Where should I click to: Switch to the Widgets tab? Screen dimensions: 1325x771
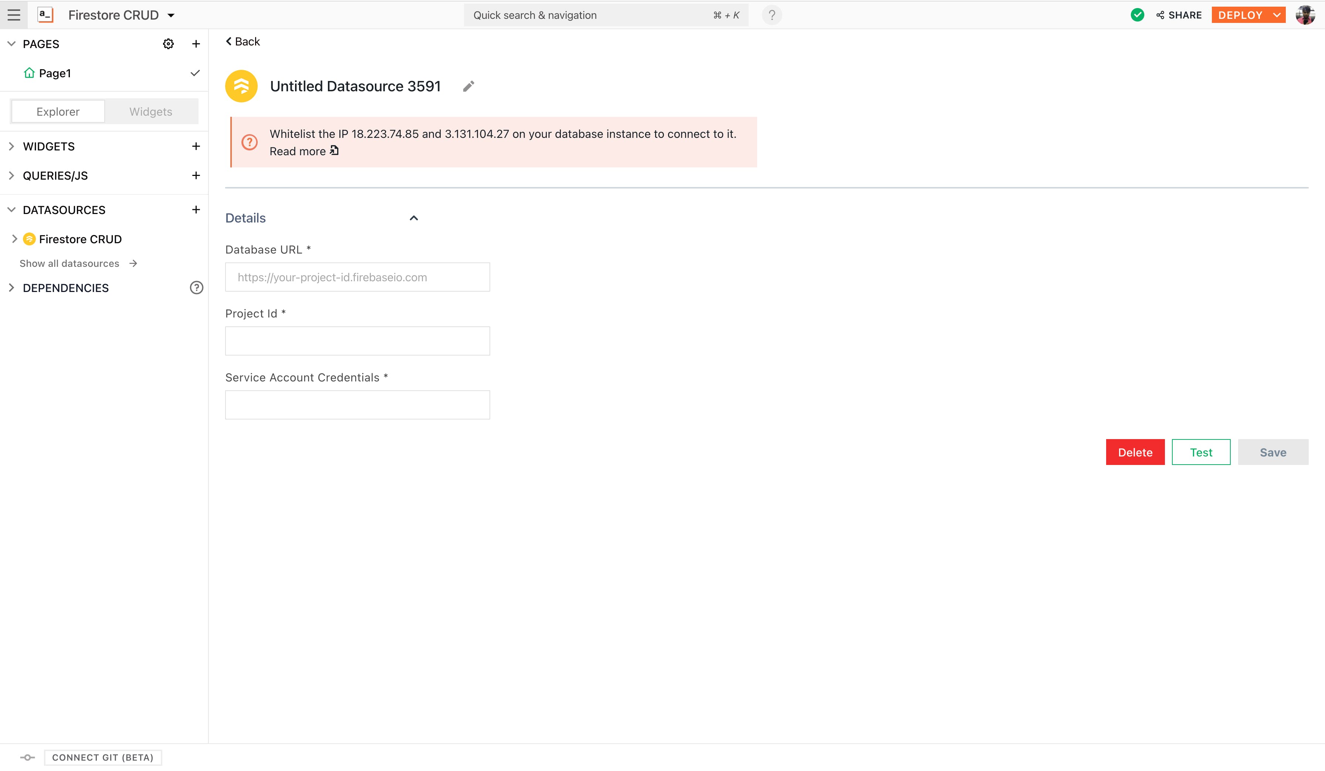[151, 111]
